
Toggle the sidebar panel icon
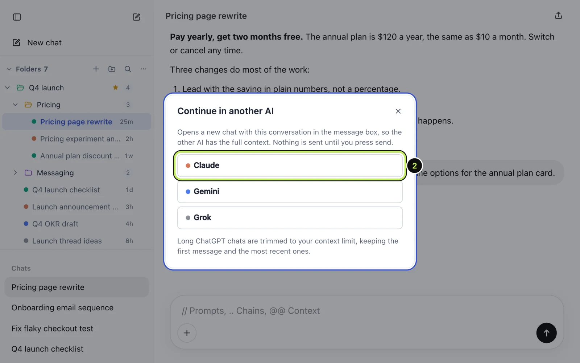pos(17,17)
